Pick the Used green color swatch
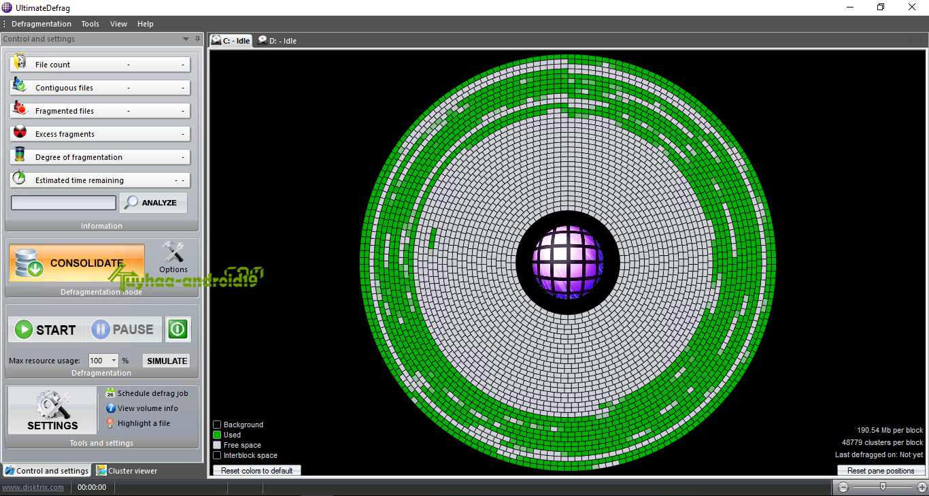 click(x=217, y=435)
